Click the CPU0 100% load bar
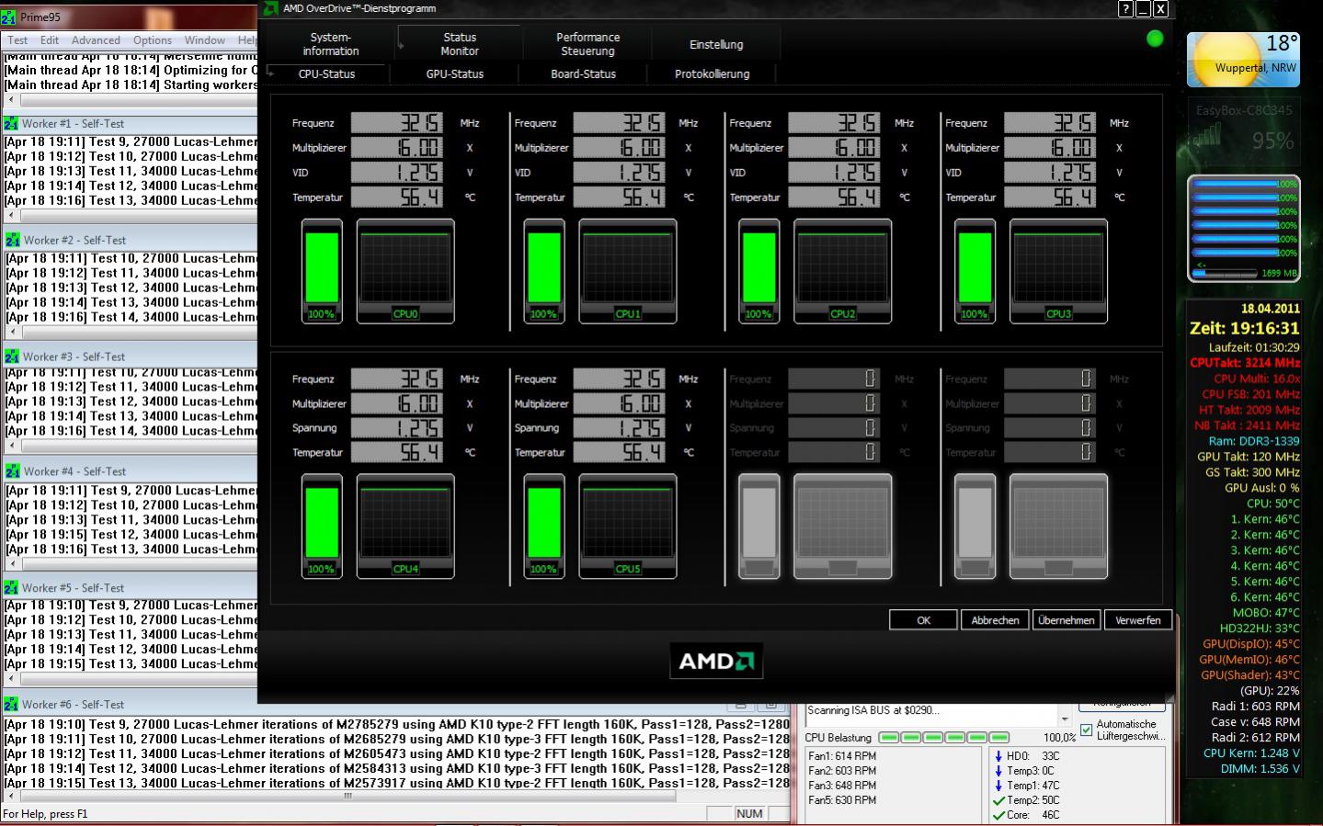The height and width of the screenshot is (826, 1323). point(322,271)
